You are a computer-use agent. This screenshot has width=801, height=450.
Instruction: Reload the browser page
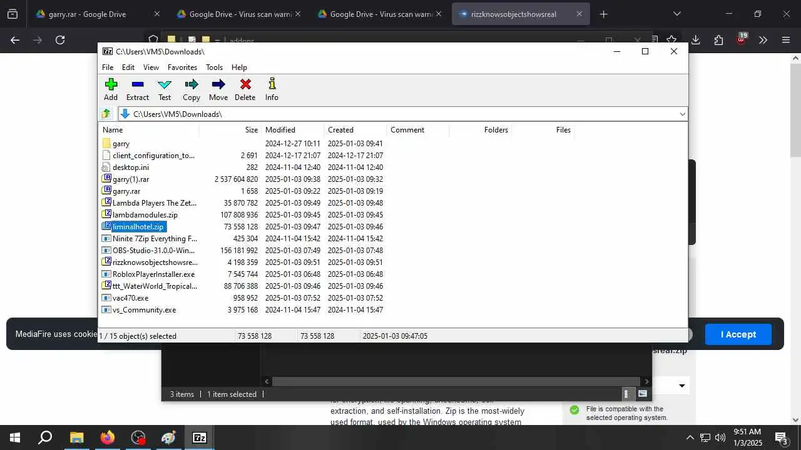[x=60, y=40]
